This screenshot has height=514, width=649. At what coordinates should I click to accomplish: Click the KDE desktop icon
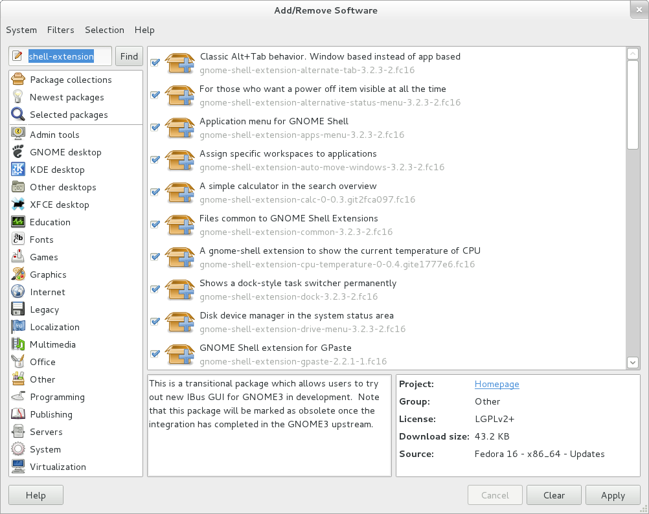(17, 169)
